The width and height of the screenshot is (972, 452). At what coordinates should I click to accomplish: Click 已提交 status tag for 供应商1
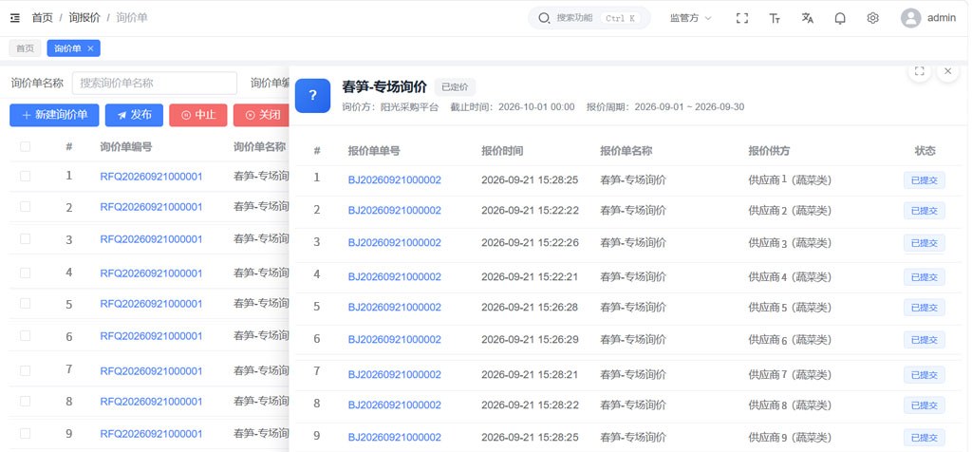(925, 180)
